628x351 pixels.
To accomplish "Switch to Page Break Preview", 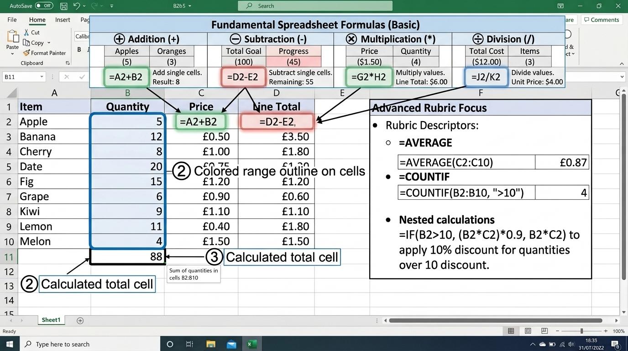I will pos(544,331).
